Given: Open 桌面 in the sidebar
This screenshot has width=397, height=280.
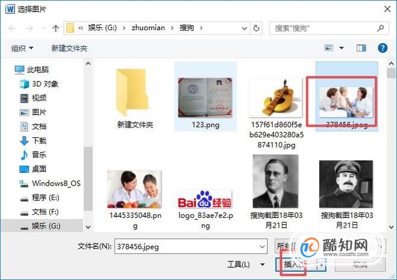Looking at the screenshot, I should pyautogui.click(x=33, y=169).
